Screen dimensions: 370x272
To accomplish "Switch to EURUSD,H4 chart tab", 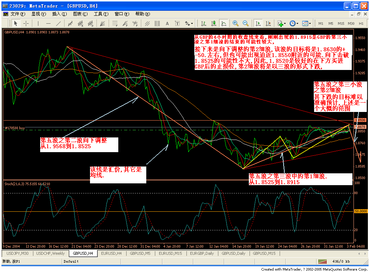I will (x=111, y=253).
